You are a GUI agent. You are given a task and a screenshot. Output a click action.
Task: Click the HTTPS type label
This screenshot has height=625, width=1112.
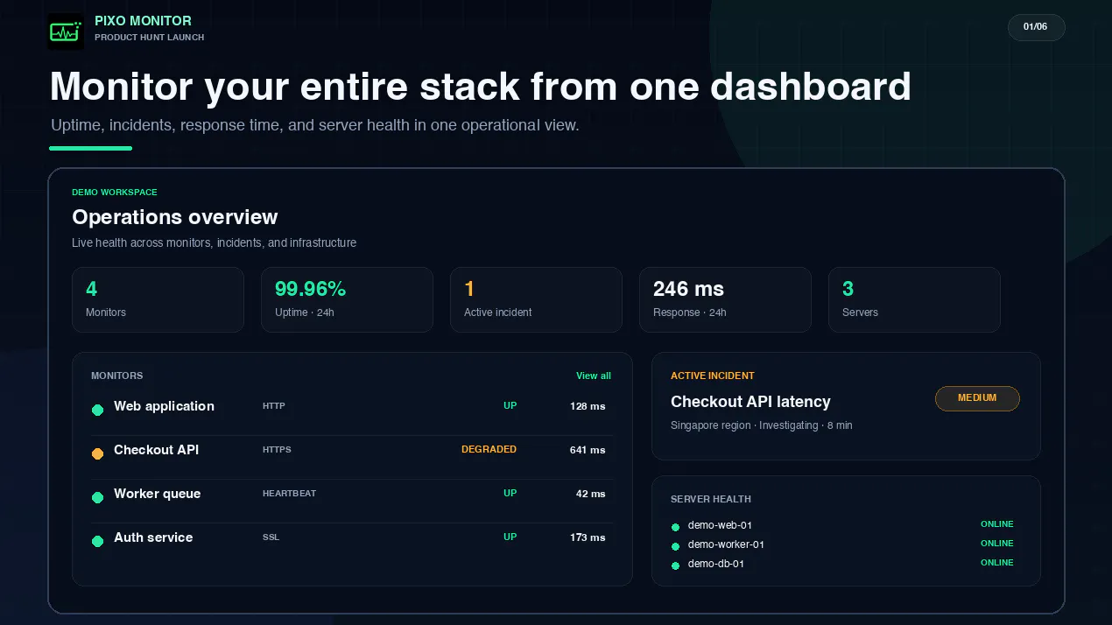tap(277, 449)
